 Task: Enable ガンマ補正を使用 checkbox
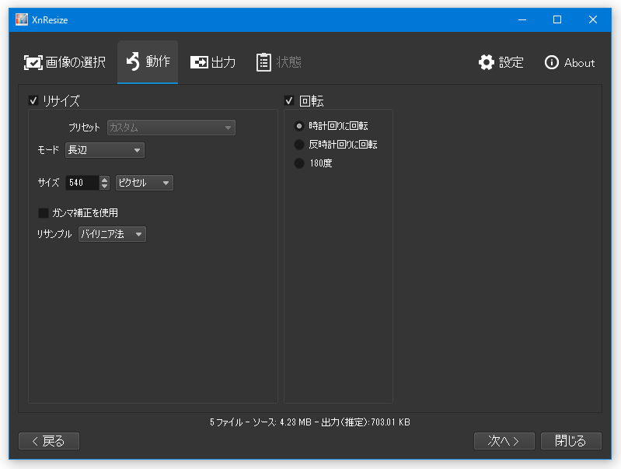[x=44, y=213]
